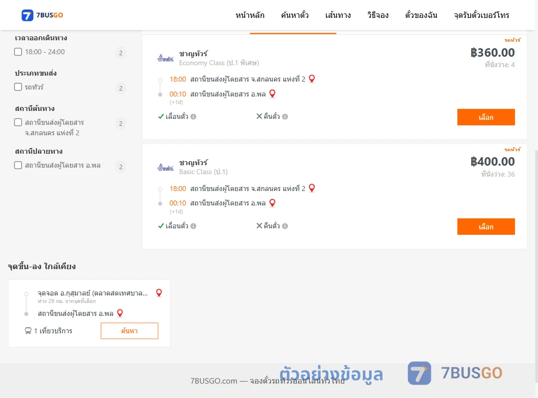This screenshot has height=398, width=538.
Task: Open ค้นหาตั๋ว menu item
Action: point(295,15)
